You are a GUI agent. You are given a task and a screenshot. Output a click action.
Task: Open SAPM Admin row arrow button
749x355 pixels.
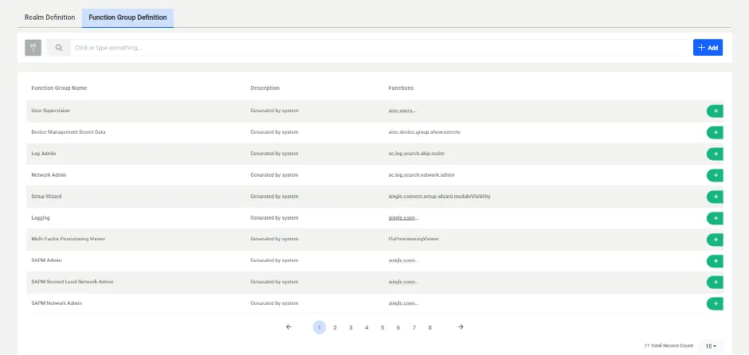pyautogui.click(x=715, y=261)
